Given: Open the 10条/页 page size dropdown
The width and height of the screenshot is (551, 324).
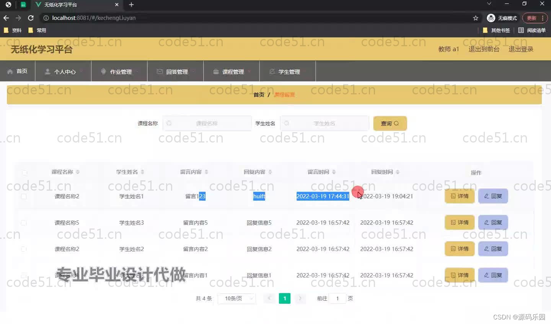Looking at the screenshot, I should coord(236,298).
